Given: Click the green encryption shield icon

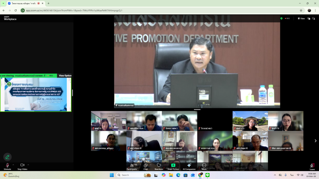Looking at the screenshot, I should click(x=282, y=18).
